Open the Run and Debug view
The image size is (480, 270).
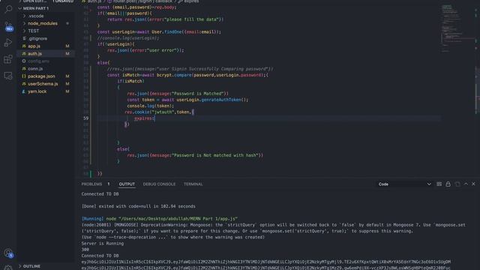click(x=8, y=43)
